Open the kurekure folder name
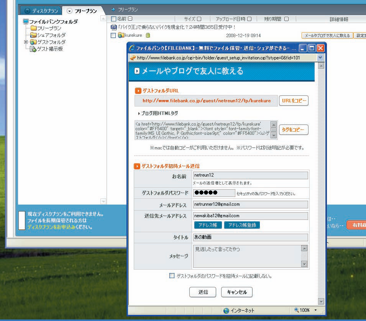The width and height of the screenshot is (366, 321). coord(133,35)
